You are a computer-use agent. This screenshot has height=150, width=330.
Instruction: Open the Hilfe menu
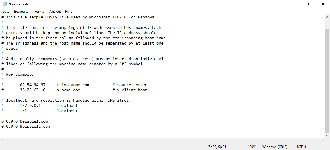coord(69,12)
